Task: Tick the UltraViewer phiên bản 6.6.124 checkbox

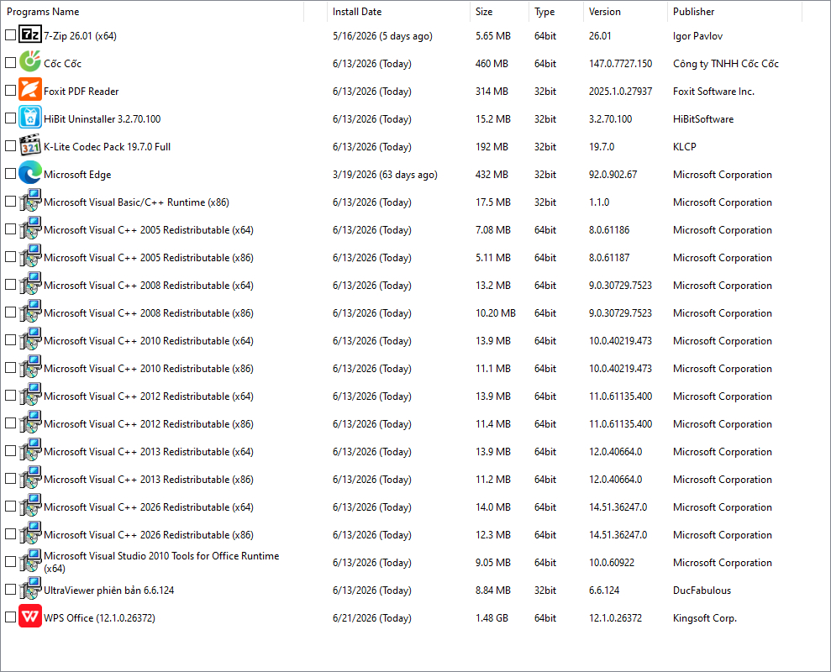Action: [x=11, y=590]
